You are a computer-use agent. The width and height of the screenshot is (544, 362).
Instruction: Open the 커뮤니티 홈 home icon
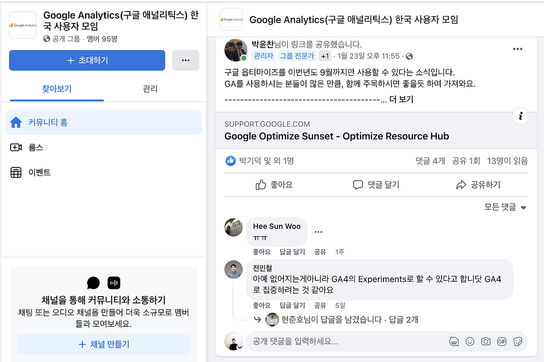(16, 122)
